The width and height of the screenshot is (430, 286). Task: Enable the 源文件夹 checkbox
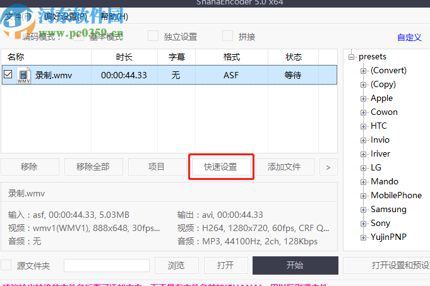6,265
